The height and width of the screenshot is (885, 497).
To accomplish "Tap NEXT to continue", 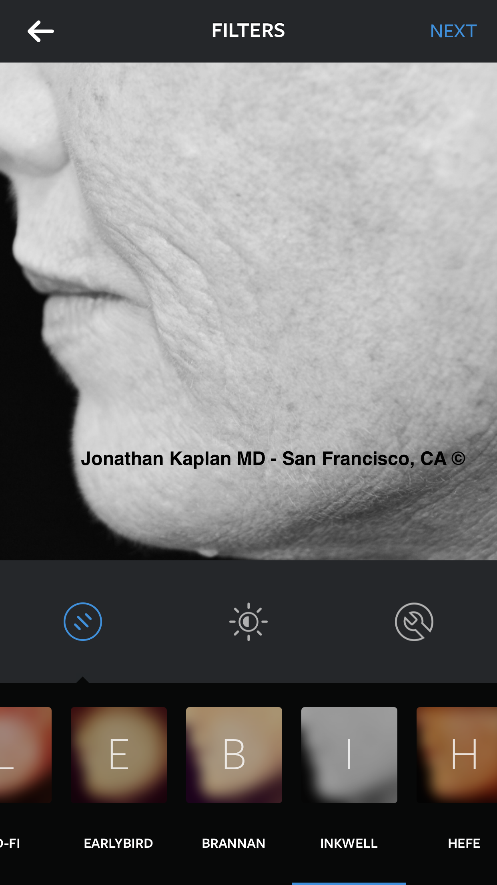I will pos(453,31).
